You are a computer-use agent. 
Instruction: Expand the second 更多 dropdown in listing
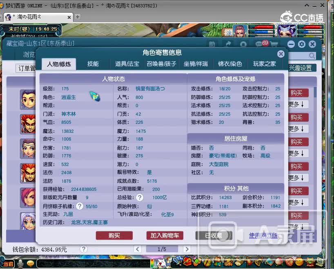(298, 129)
